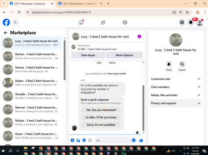Open the Burhan conversation

[x=32, y=56]
